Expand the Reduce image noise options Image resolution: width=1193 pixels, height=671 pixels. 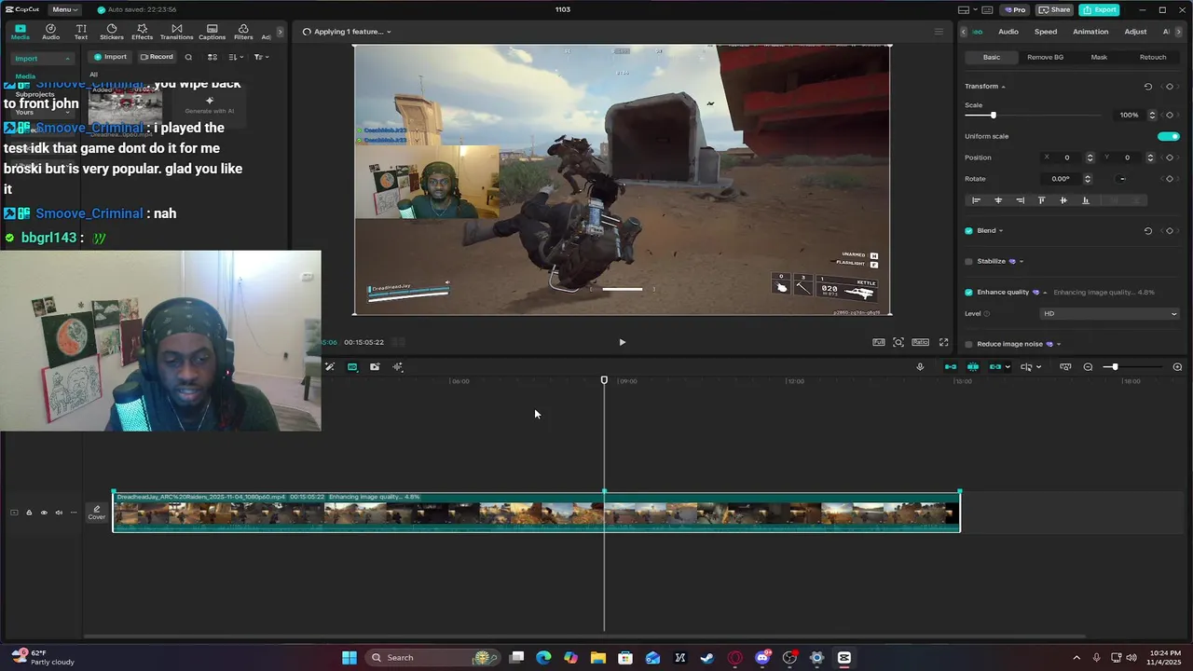pos(1059,344)
